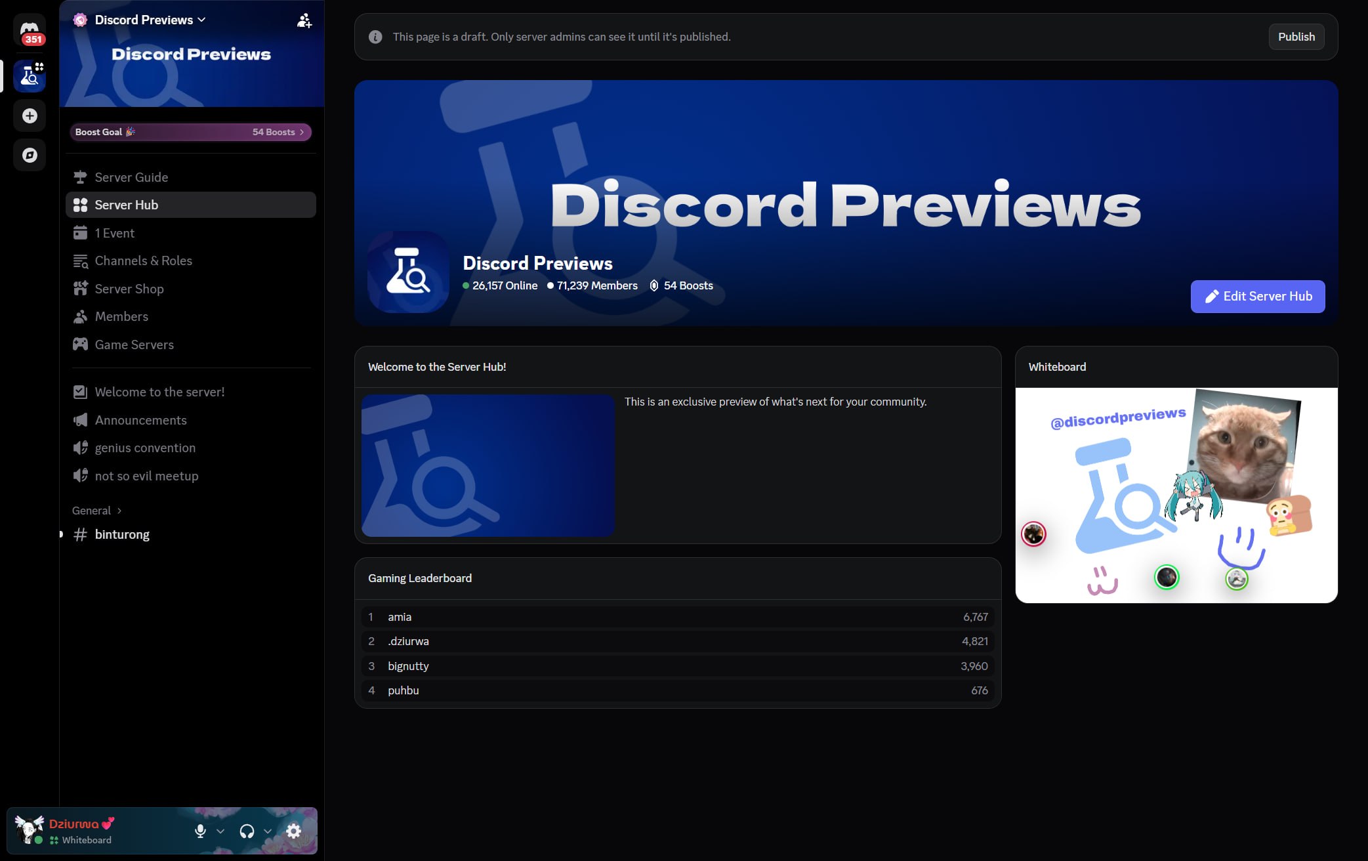Click the 54 Boosts stat in banner
The width and height of the screenshot is (1368, 861).
[681, 285]
